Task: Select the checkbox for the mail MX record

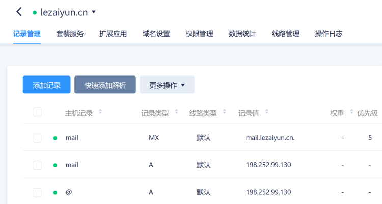Action: coord(37,138)
